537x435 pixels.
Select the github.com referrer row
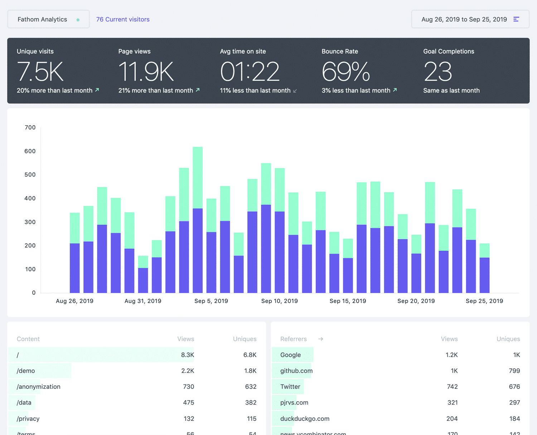pos(296,371)
